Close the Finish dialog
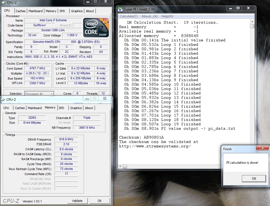 pyautogui.click(x=262, y=148)
